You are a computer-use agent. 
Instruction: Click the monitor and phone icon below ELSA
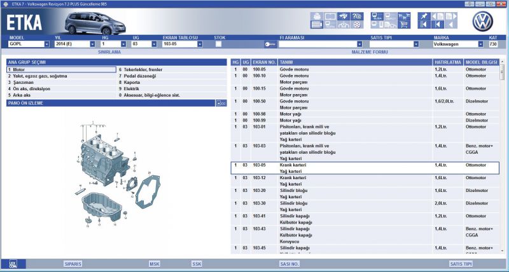(x=377, y=25)
